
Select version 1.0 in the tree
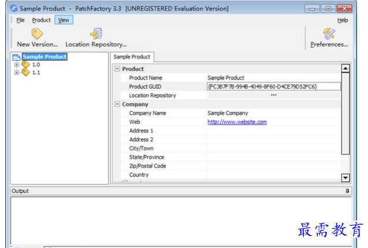(x=36, y=65)
